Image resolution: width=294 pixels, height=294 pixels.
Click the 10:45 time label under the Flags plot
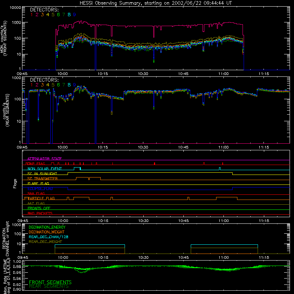tap(183, 221)
